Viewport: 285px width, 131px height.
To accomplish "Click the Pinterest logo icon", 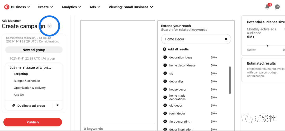I will 7,7.
